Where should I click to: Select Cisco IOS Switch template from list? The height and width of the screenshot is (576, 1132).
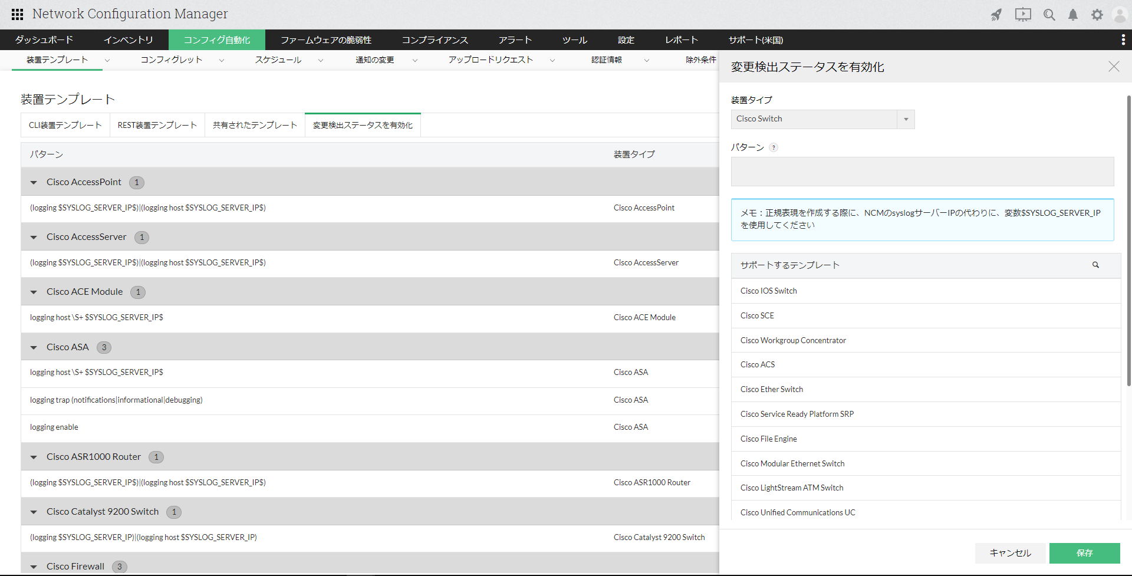(768, 291)
